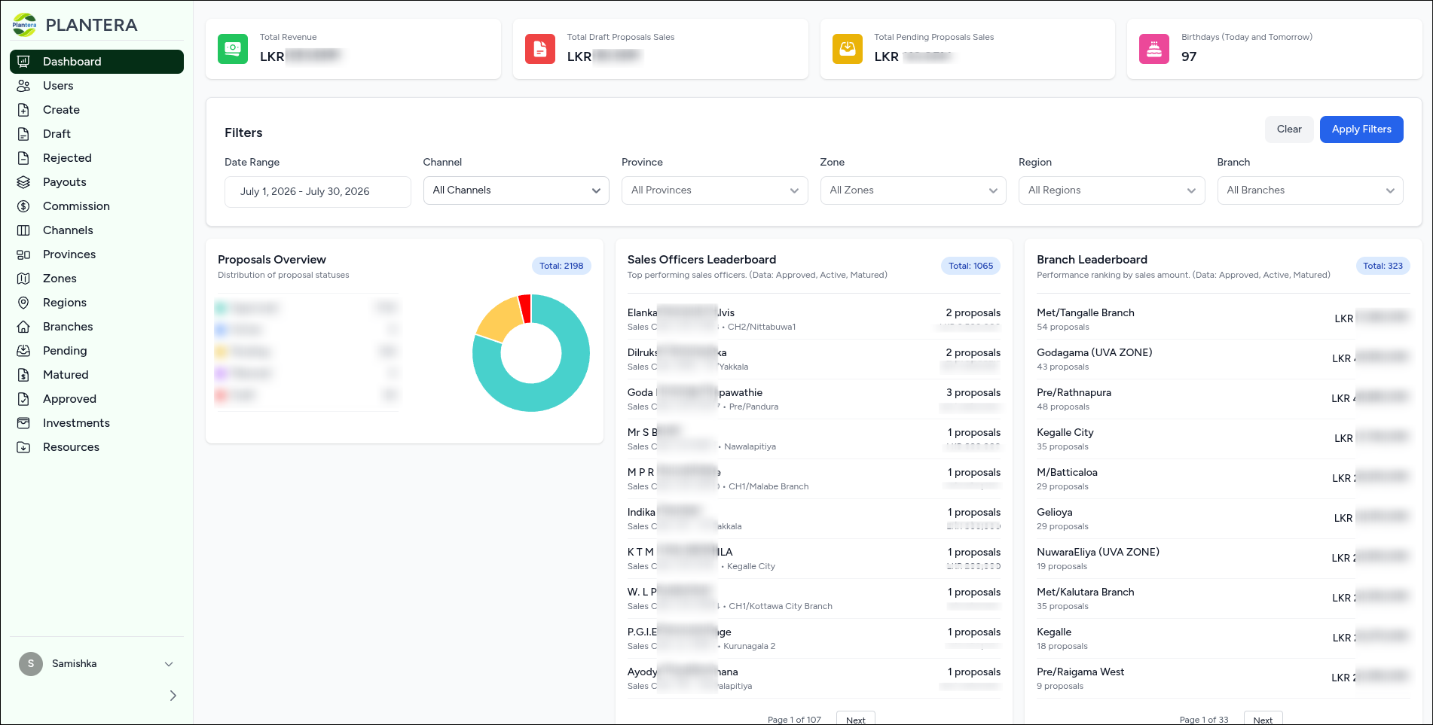The height and width of the screenshot is (725, 1433).
Task: Click the Date Range input field
Action: coord(318,192)
